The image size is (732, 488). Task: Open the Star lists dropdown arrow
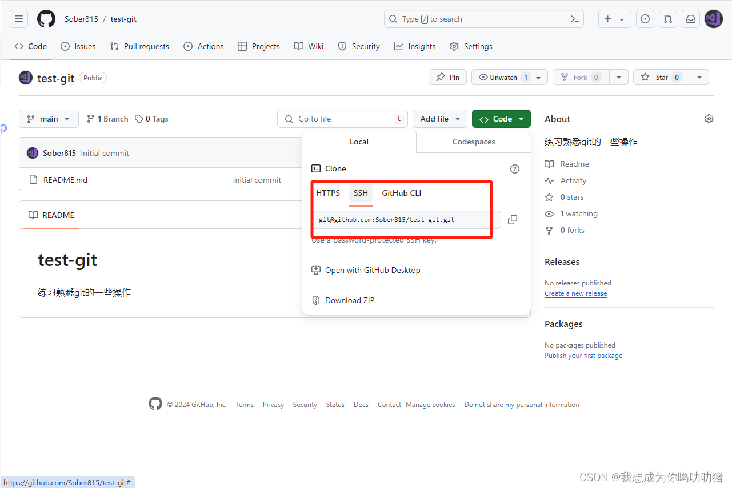pos(699,77)
